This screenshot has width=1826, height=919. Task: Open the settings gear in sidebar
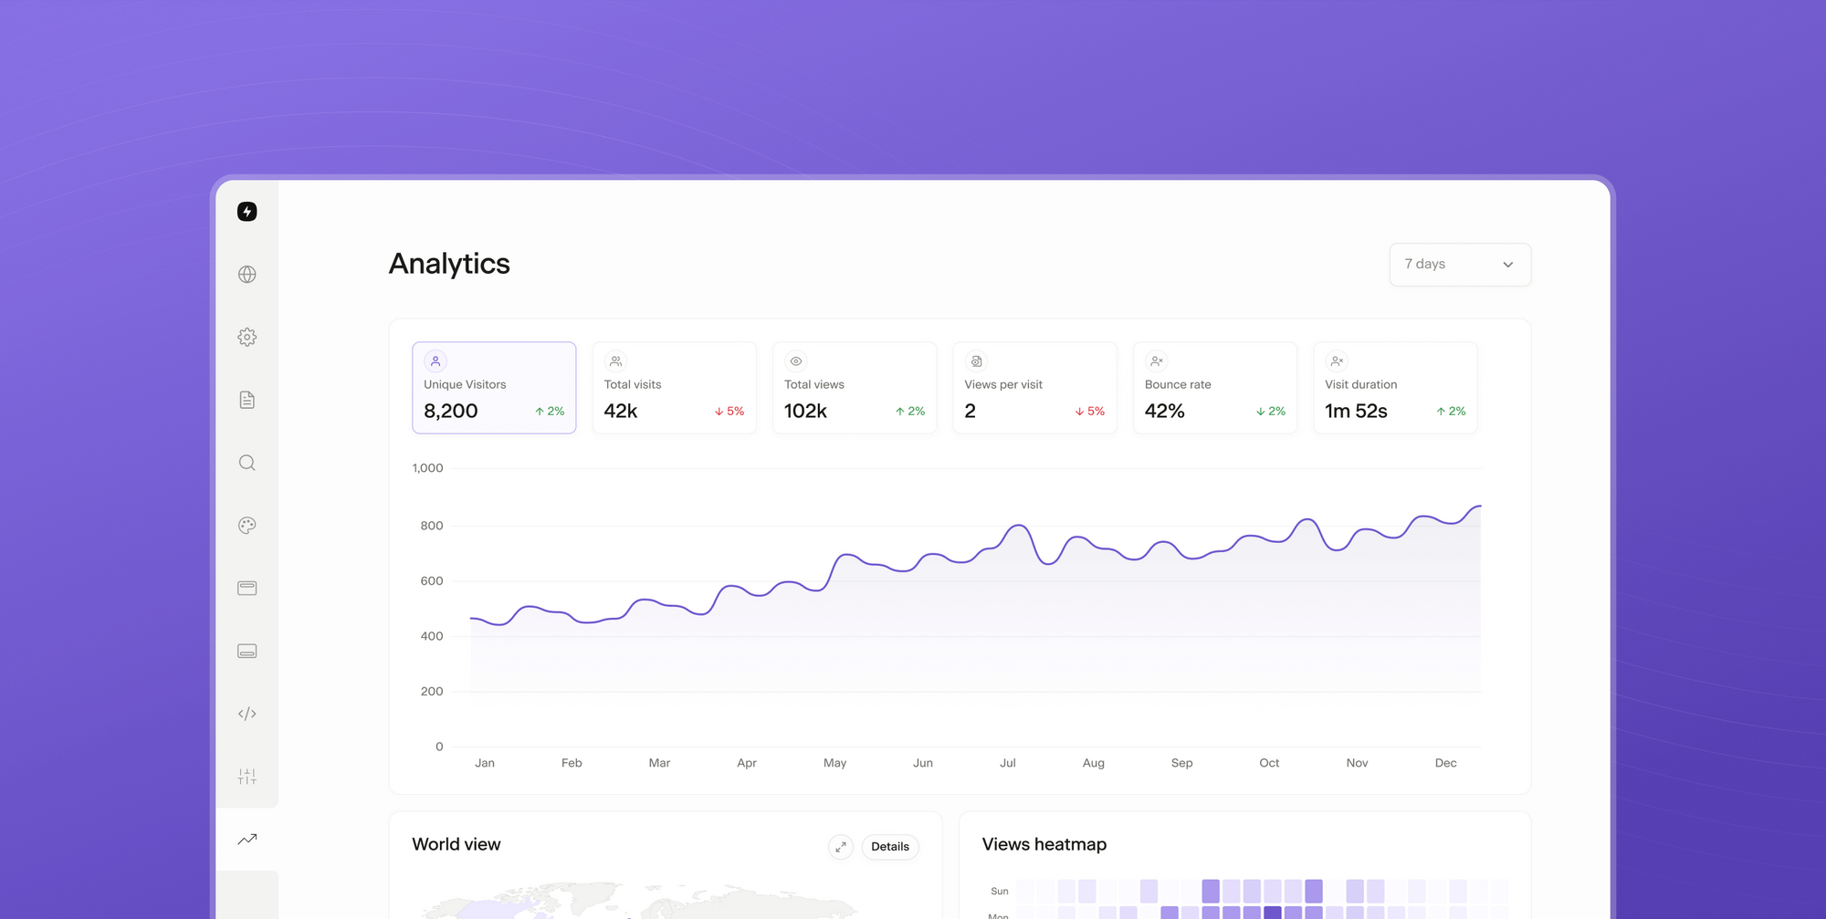tap(247, 337)
